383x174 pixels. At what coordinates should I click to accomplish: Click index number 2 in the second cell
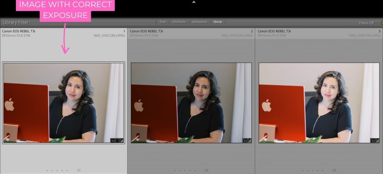(x=252, y=31)
